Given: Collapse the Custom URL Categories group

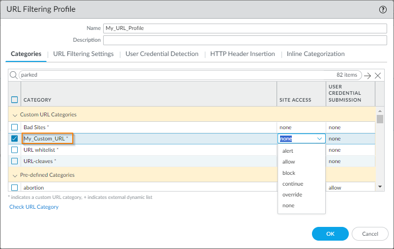Looking at the screenshot, I should point(15,115).
